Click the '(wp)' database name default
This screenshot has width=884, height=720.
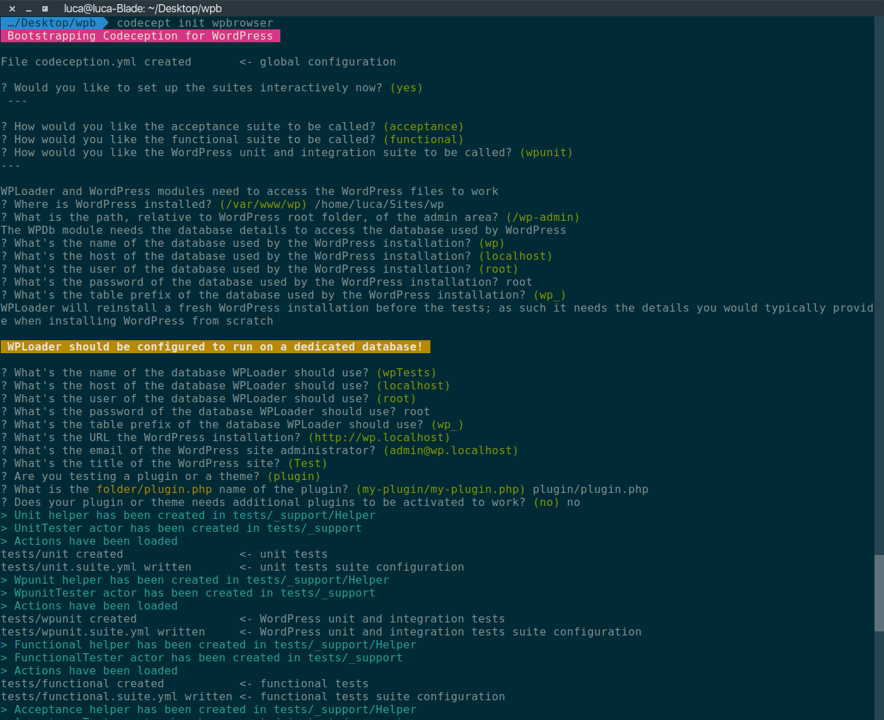click(x=492, y=243)
